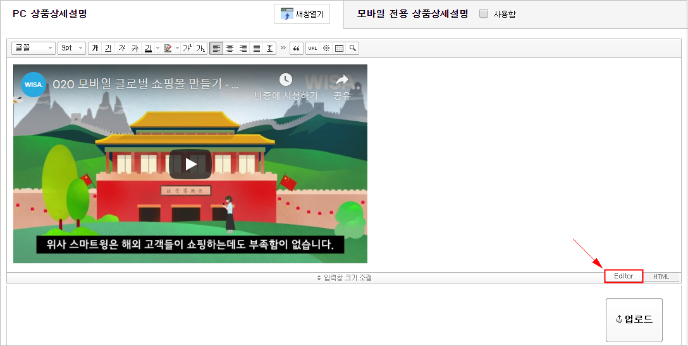
Task: Switch to the HTML tab
Action: [661, 277]
